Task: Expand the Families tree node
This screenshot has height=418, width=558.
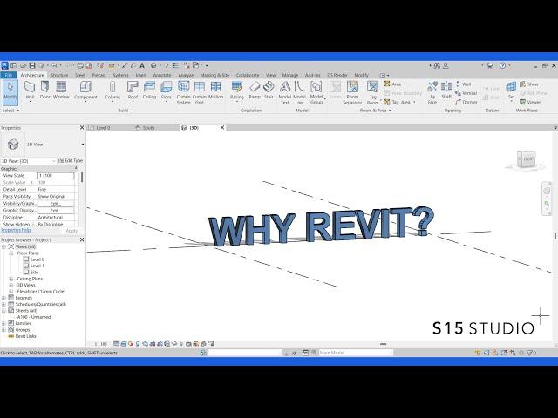Action: point(3,323)
